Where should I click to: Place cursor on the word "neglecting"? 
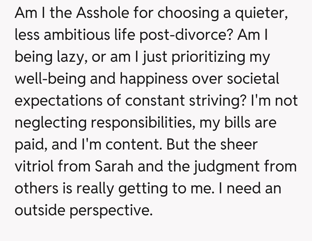pyautogui.click(x=50, y=123)
